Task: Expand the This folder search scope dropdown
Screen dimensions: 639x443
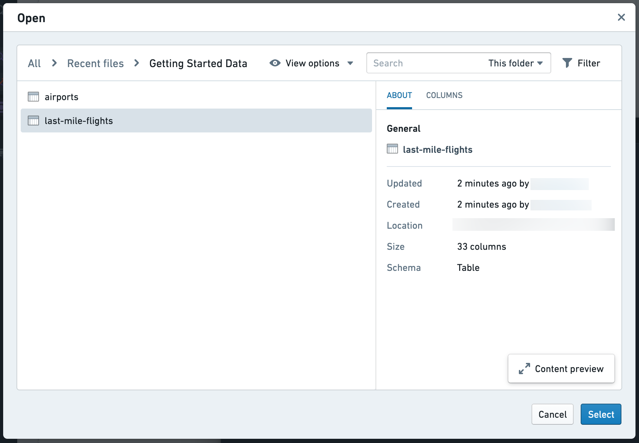Action: click(x=515, y=63)
